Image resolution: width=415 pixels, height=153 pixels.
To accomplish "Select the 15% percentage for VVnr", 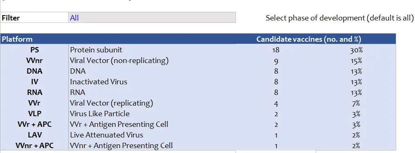I will 356,61.
